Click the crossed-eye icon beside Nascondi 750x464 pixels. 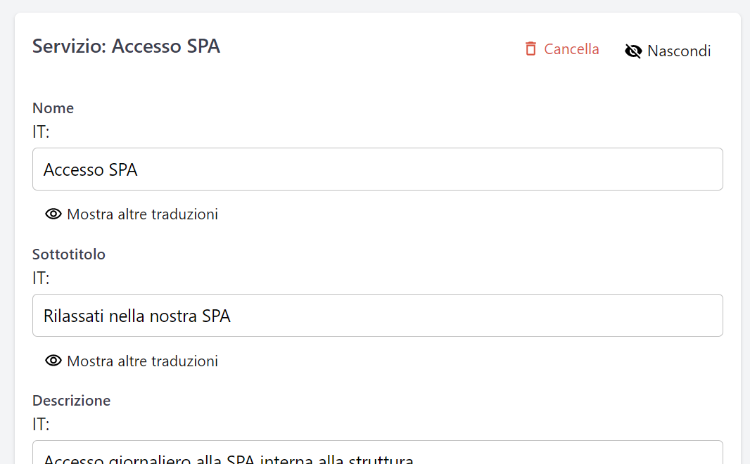tap(633, 51)
